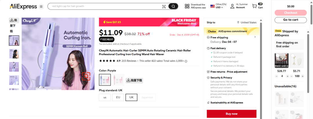Expand the Free shipping details chevron
The height and width of the screenshot is (119, 313).
pyautogui.click(x=255, y=37)
